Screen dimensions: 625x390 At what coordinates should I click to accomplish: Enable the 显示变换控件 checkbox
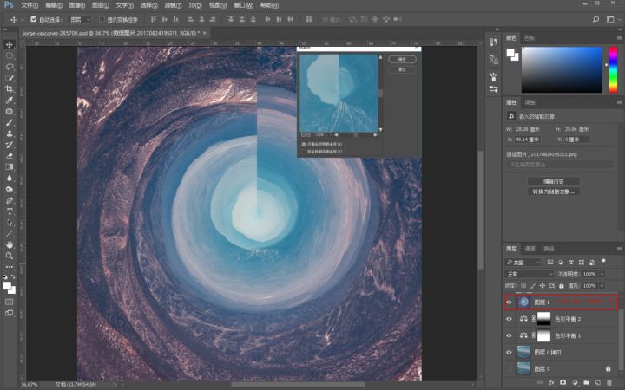101,18
